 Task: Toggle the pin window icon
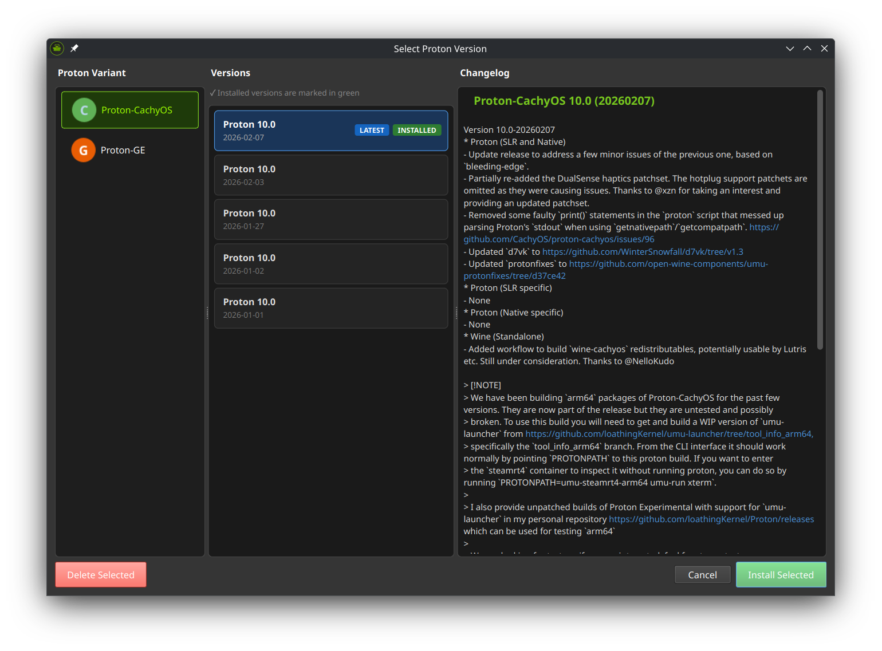74,49
